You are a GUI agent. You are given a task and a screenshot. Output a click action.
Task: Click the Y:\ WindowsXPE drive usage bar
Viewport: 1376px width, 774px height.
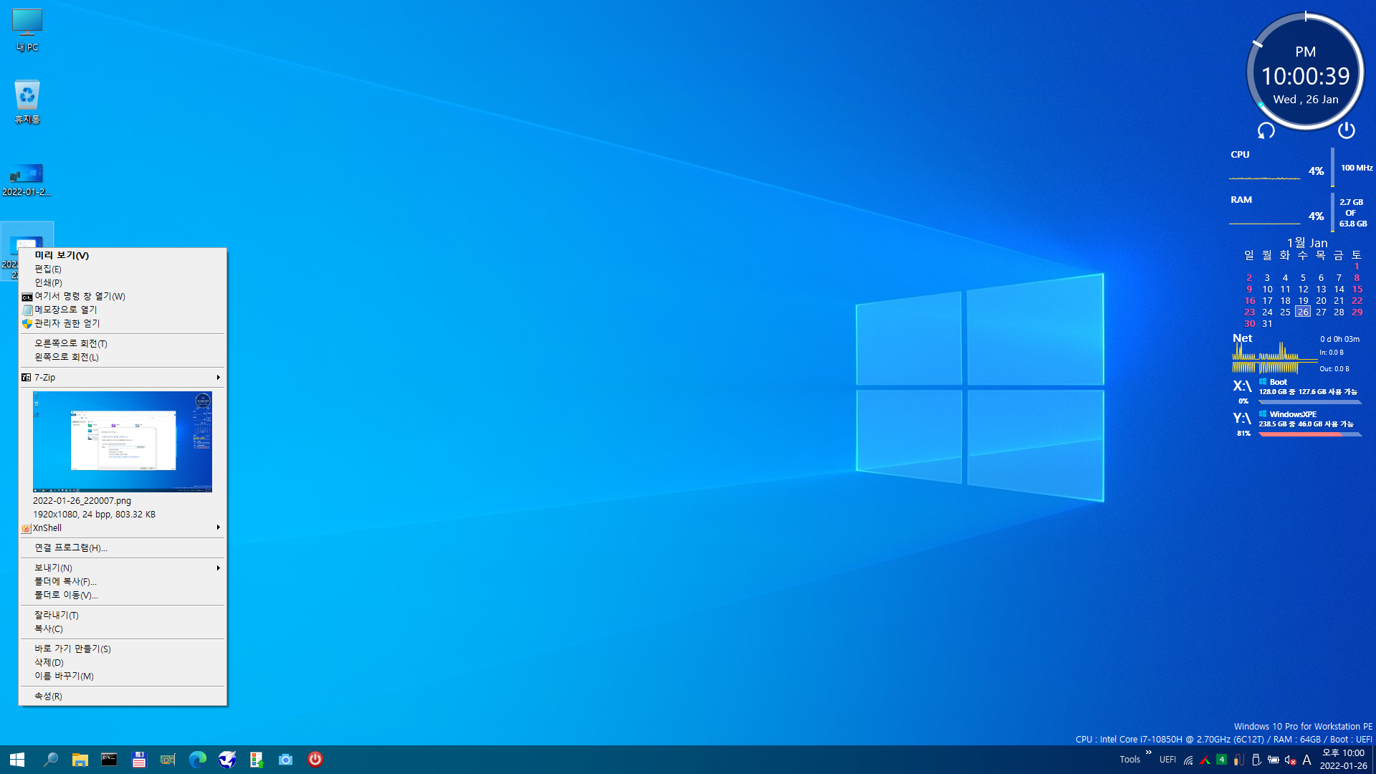[1310, 434]
